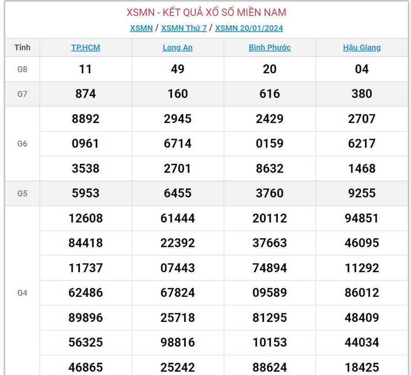Click the XSMN Thứ 7 link
Image resolution: width=411 pixels, height=375 pixels.
(x=184, y=28)
